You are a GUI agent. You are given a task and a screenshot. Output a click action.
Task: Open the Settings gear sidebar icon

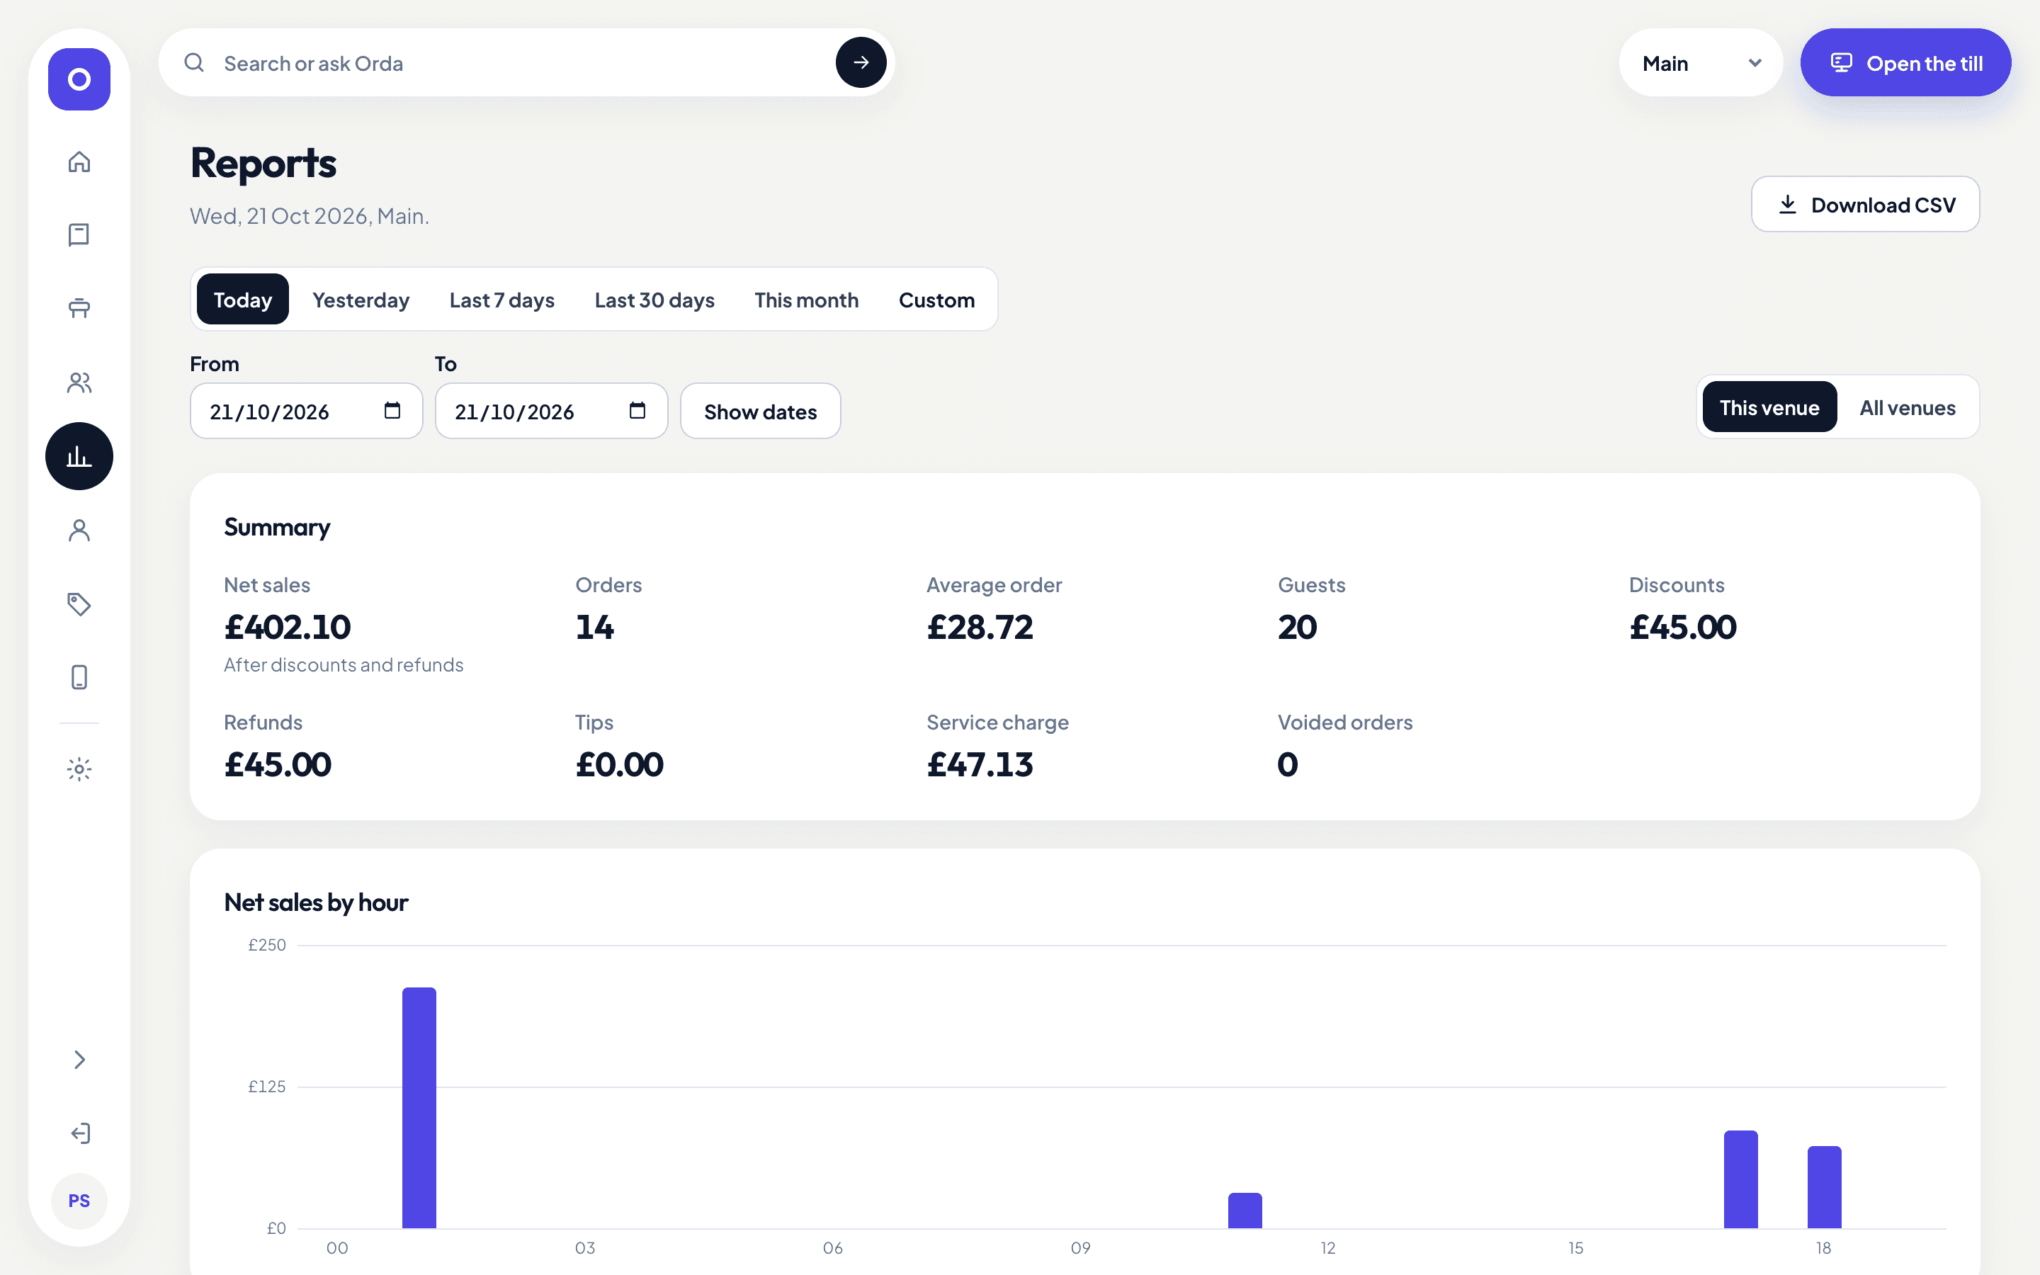79,769
